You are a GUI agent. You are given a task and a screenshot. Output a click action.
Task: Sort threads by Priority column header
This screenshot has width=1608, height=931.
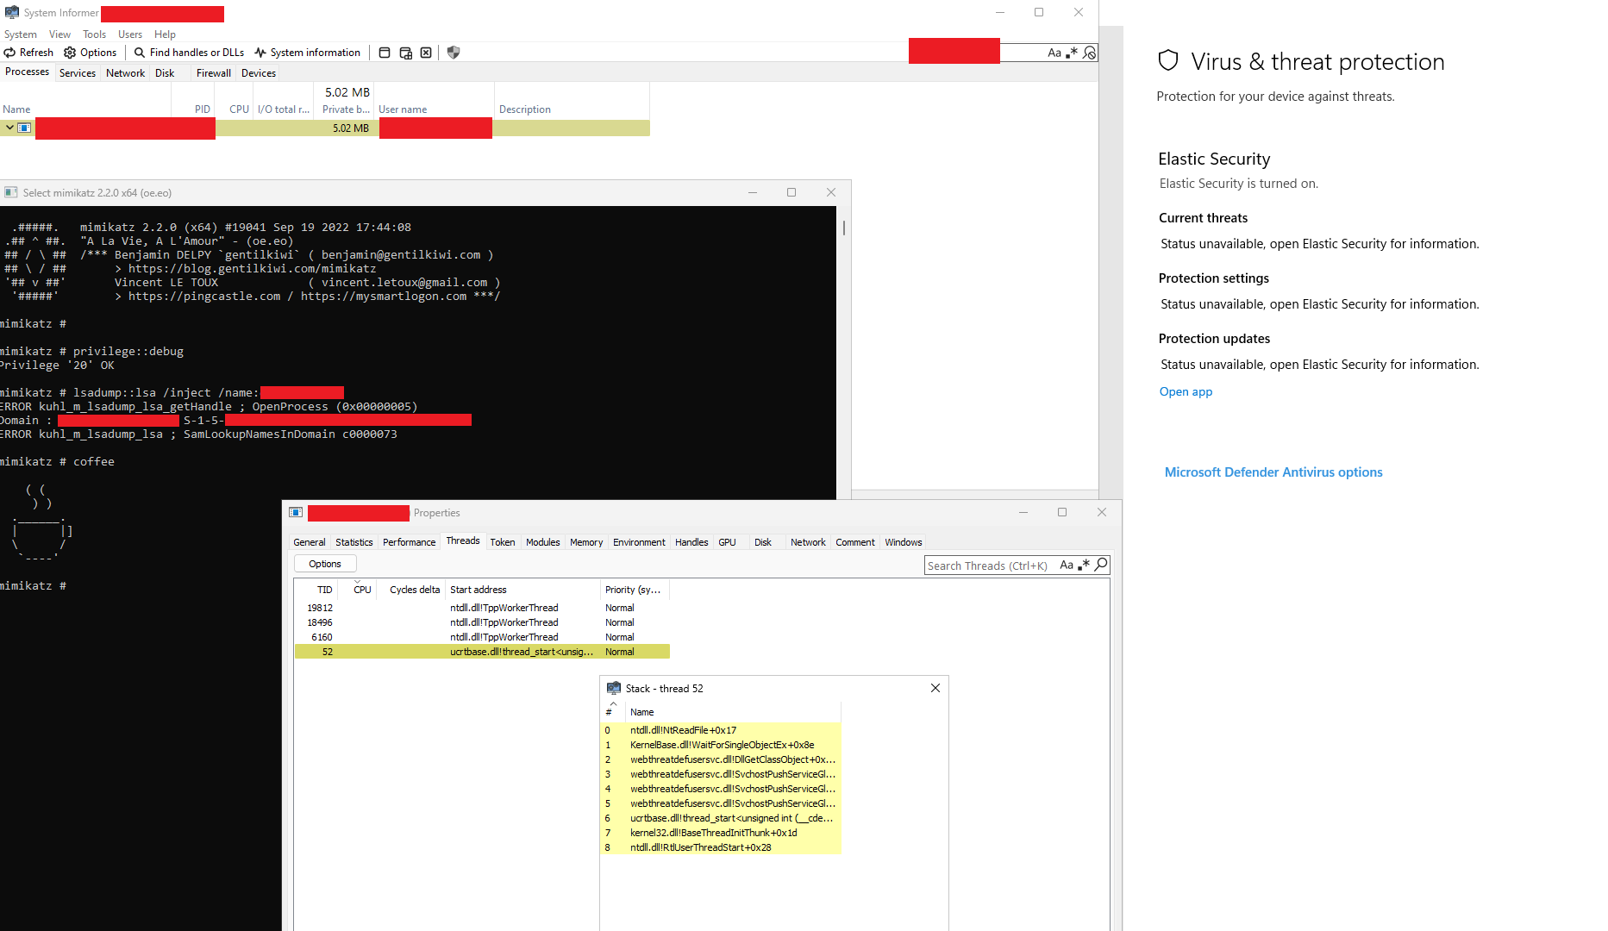click(x=635, y=590)
